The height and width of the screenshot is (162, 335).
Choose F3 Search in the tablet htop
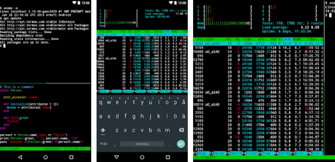point(233,153)
